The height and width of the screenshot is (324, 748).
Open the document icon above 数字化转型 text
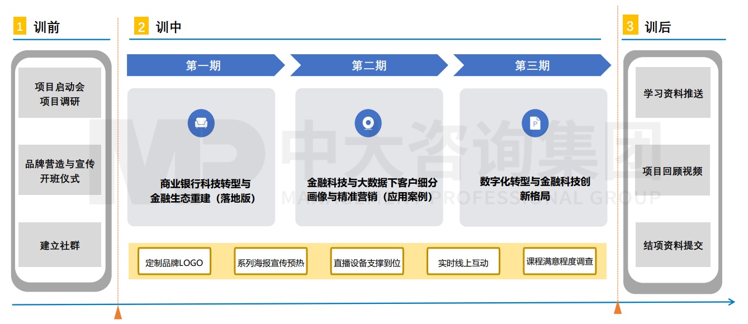[535, 123]
